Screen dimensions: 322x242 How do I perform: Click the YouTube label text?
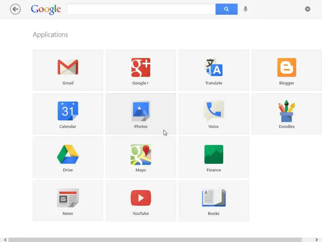tap(141, 213)
